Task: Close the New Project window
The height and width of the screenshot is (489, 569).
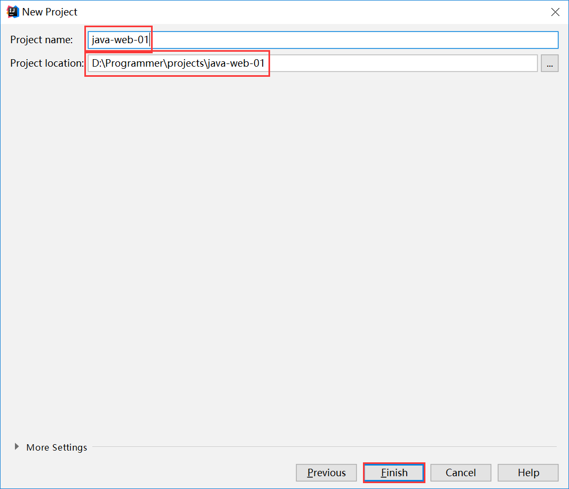Action: [555, 12]
